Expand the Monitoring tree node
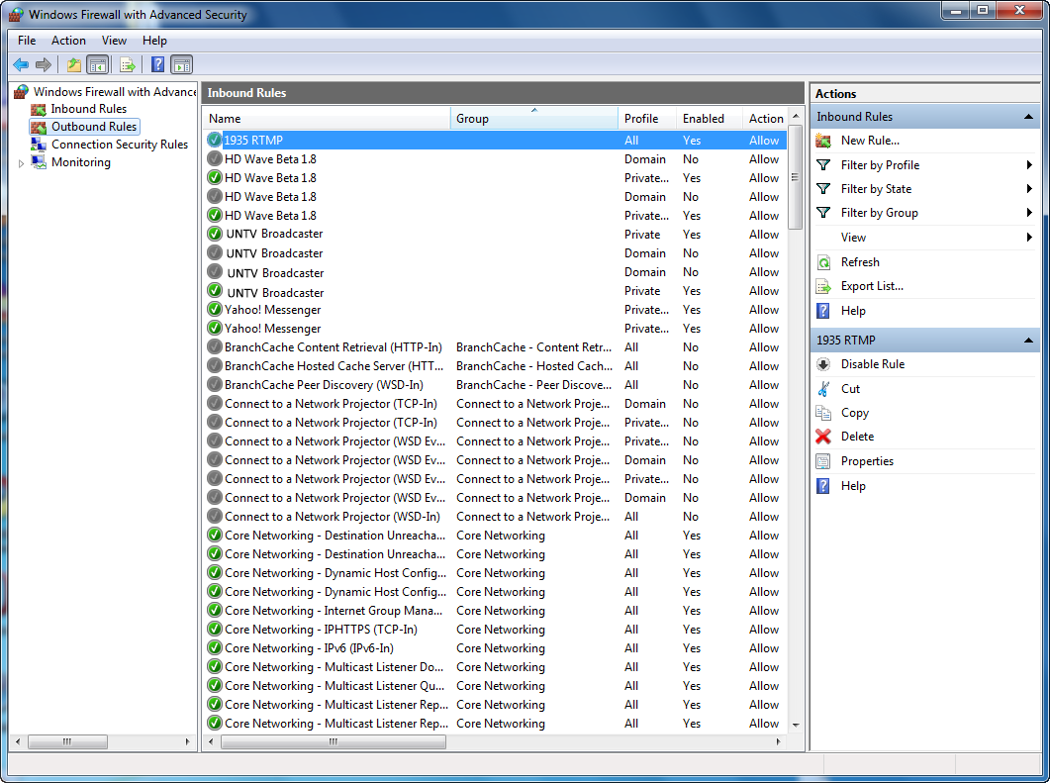 tap(22, 163)
